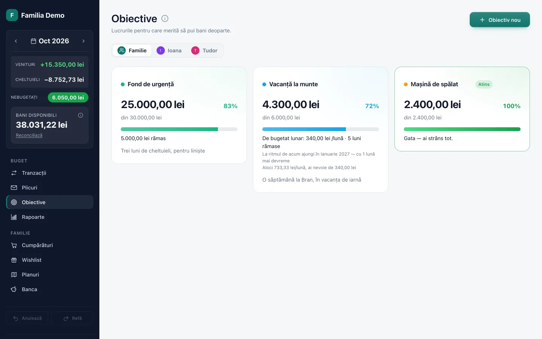Click the Familia Demo logo icon

pyautogui.click(x=12, y=15)
